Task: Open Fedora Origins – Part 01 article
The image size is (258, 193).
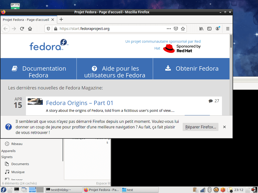Action: click(80, 103)
